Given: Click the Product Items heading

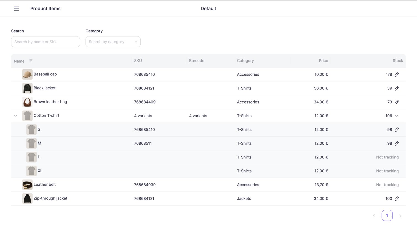Looking at the screenshot, I should pos(45,9).
